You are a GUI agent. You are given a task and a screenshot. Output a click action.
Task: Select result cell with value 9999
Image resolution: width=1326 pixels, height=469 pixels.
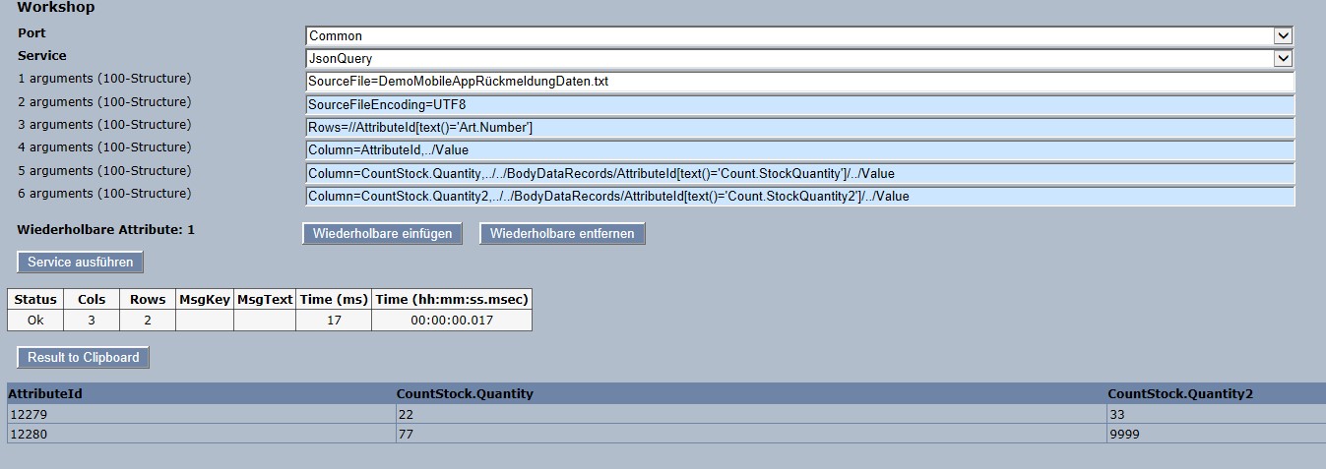[x=1216, y=434]
